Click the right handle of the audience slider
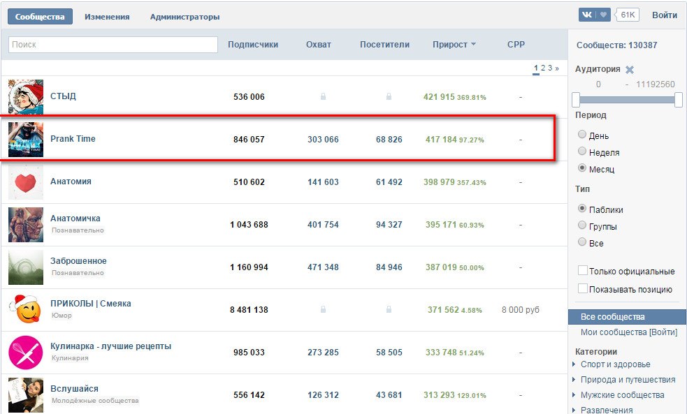 pos(678,100)
